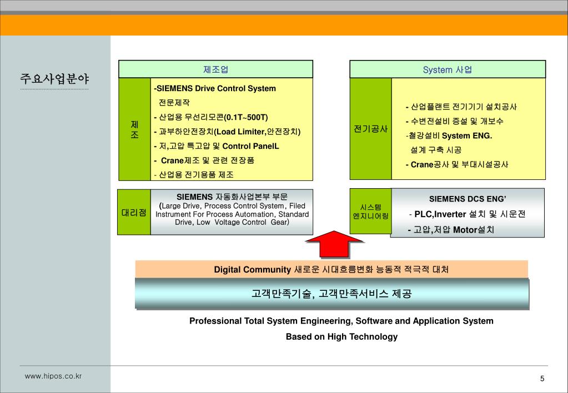Open the www.hipos.co.kr link
Screen dimensions: 568x393
click(x=53, y=376)
